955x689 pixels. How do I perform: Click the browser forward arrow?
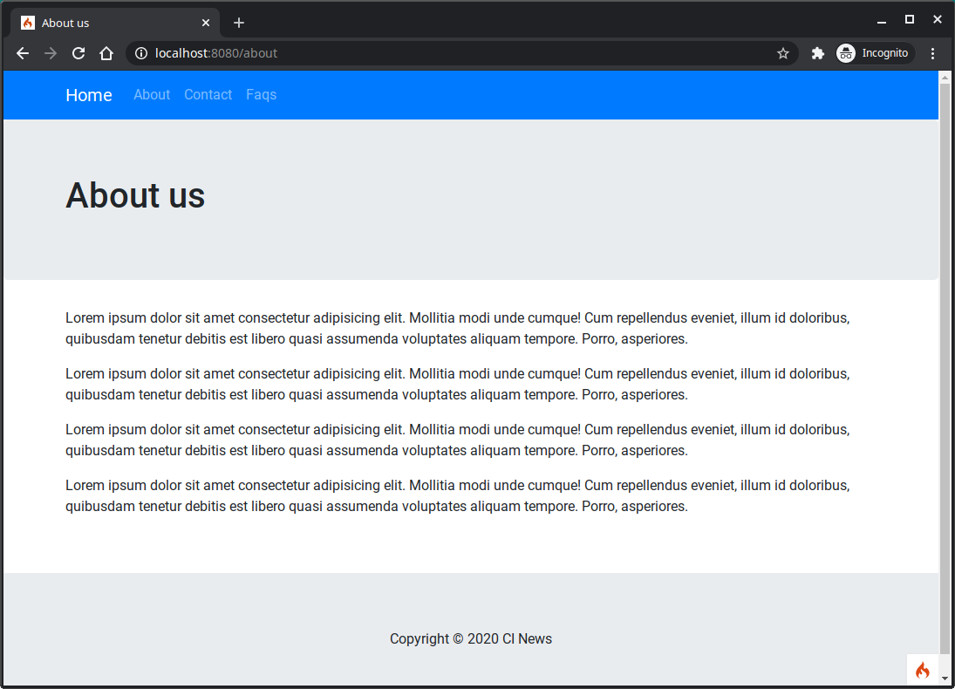pyautogui.click(x=51, y=53)
